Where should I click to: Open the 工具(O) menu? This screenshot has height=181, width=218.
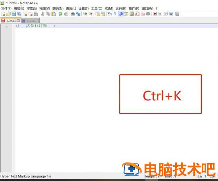pos(97,9)
